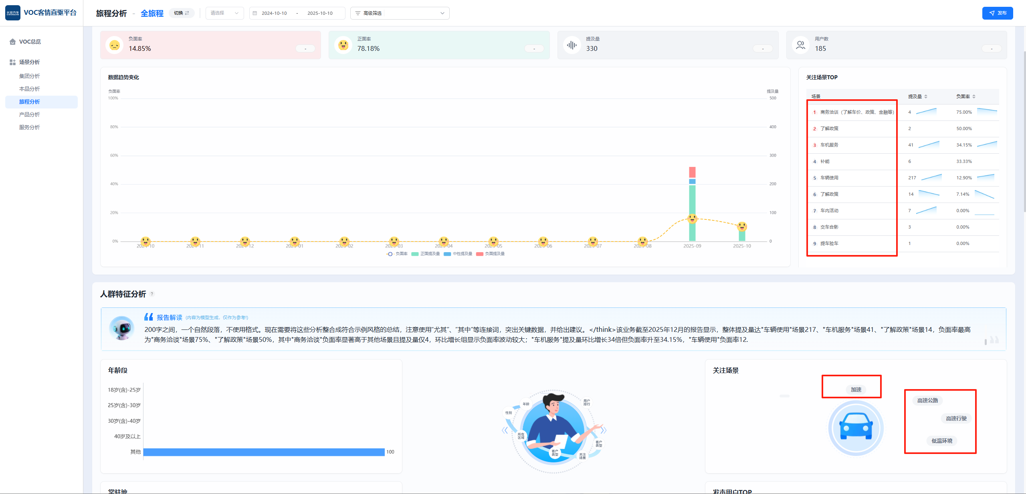Click the 发布 paper-plane button

(997, 13)
